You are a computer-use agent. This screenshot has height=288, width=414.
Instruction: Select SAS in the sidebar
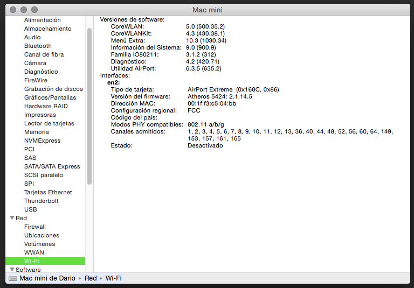pyautogui.click(x=30, y=158)
